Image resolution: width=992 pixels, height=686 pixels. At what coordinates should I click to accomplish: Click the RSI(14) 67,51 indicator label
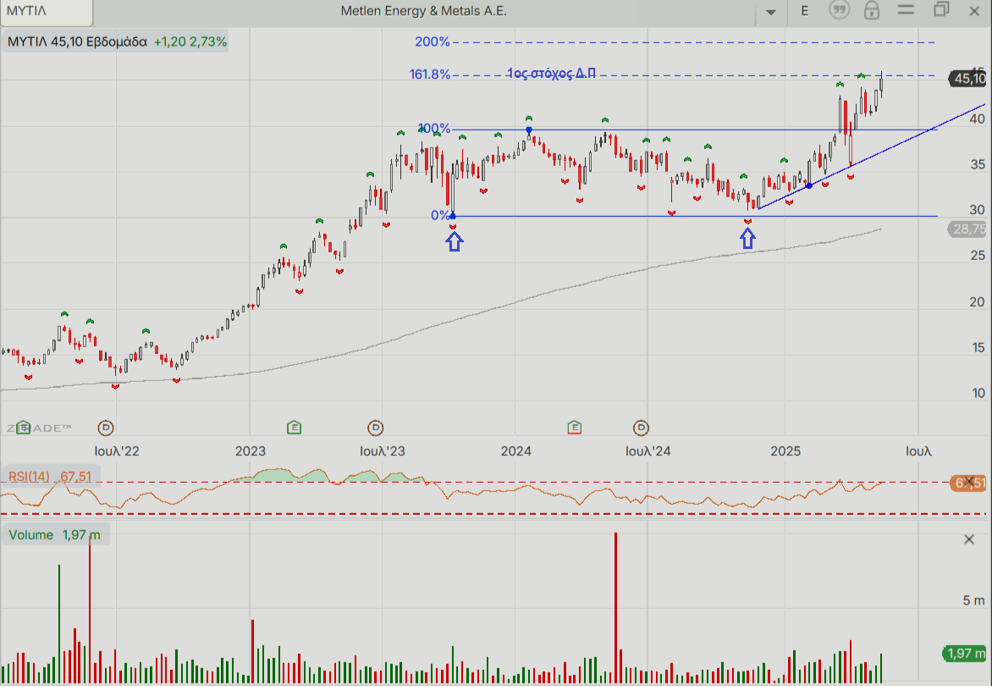[x=49, y=477]
